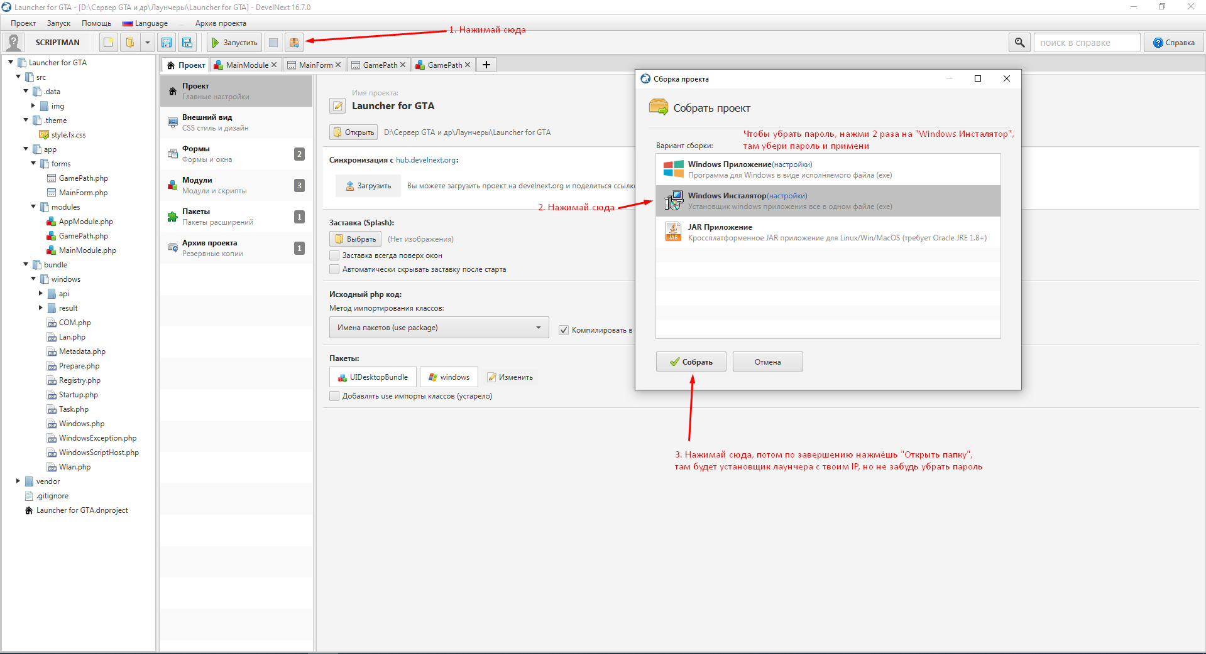Click the поиск в справке search field
This screenshot has height=654, width=1206.
(x=1087, y=43)
